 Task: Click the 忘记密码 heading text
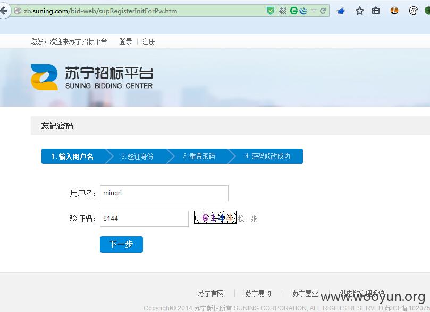pyautogui.click(x=57, y=126)
